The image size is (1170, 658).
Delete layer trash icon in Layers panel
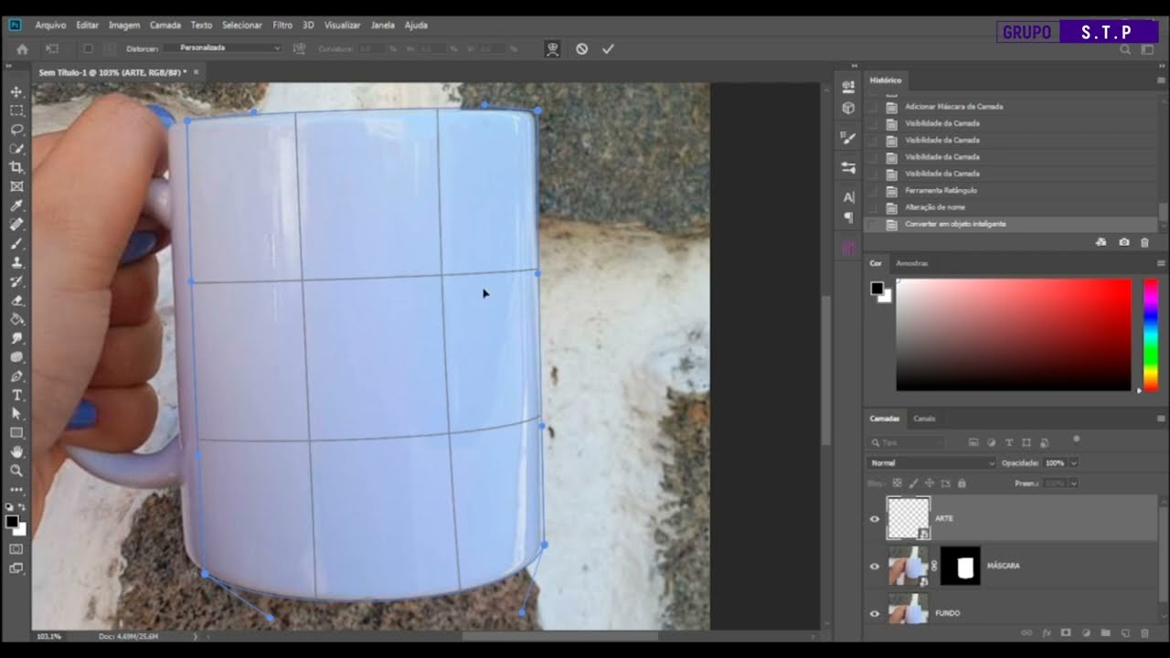1144,632
